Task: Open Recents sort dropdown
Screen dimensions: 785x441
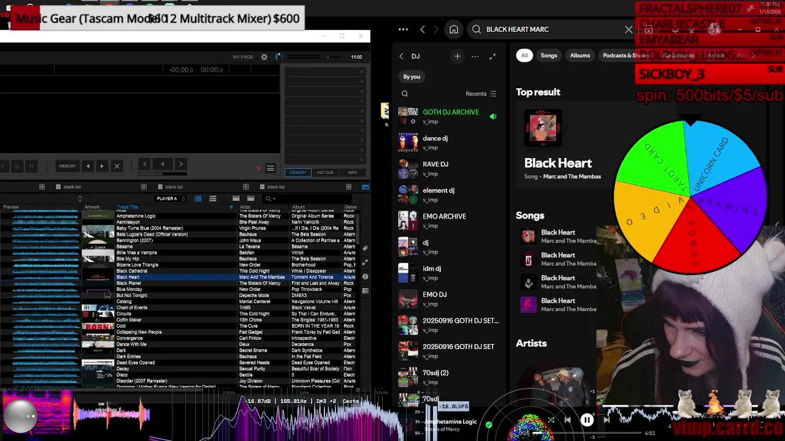Action: point(481,94)
